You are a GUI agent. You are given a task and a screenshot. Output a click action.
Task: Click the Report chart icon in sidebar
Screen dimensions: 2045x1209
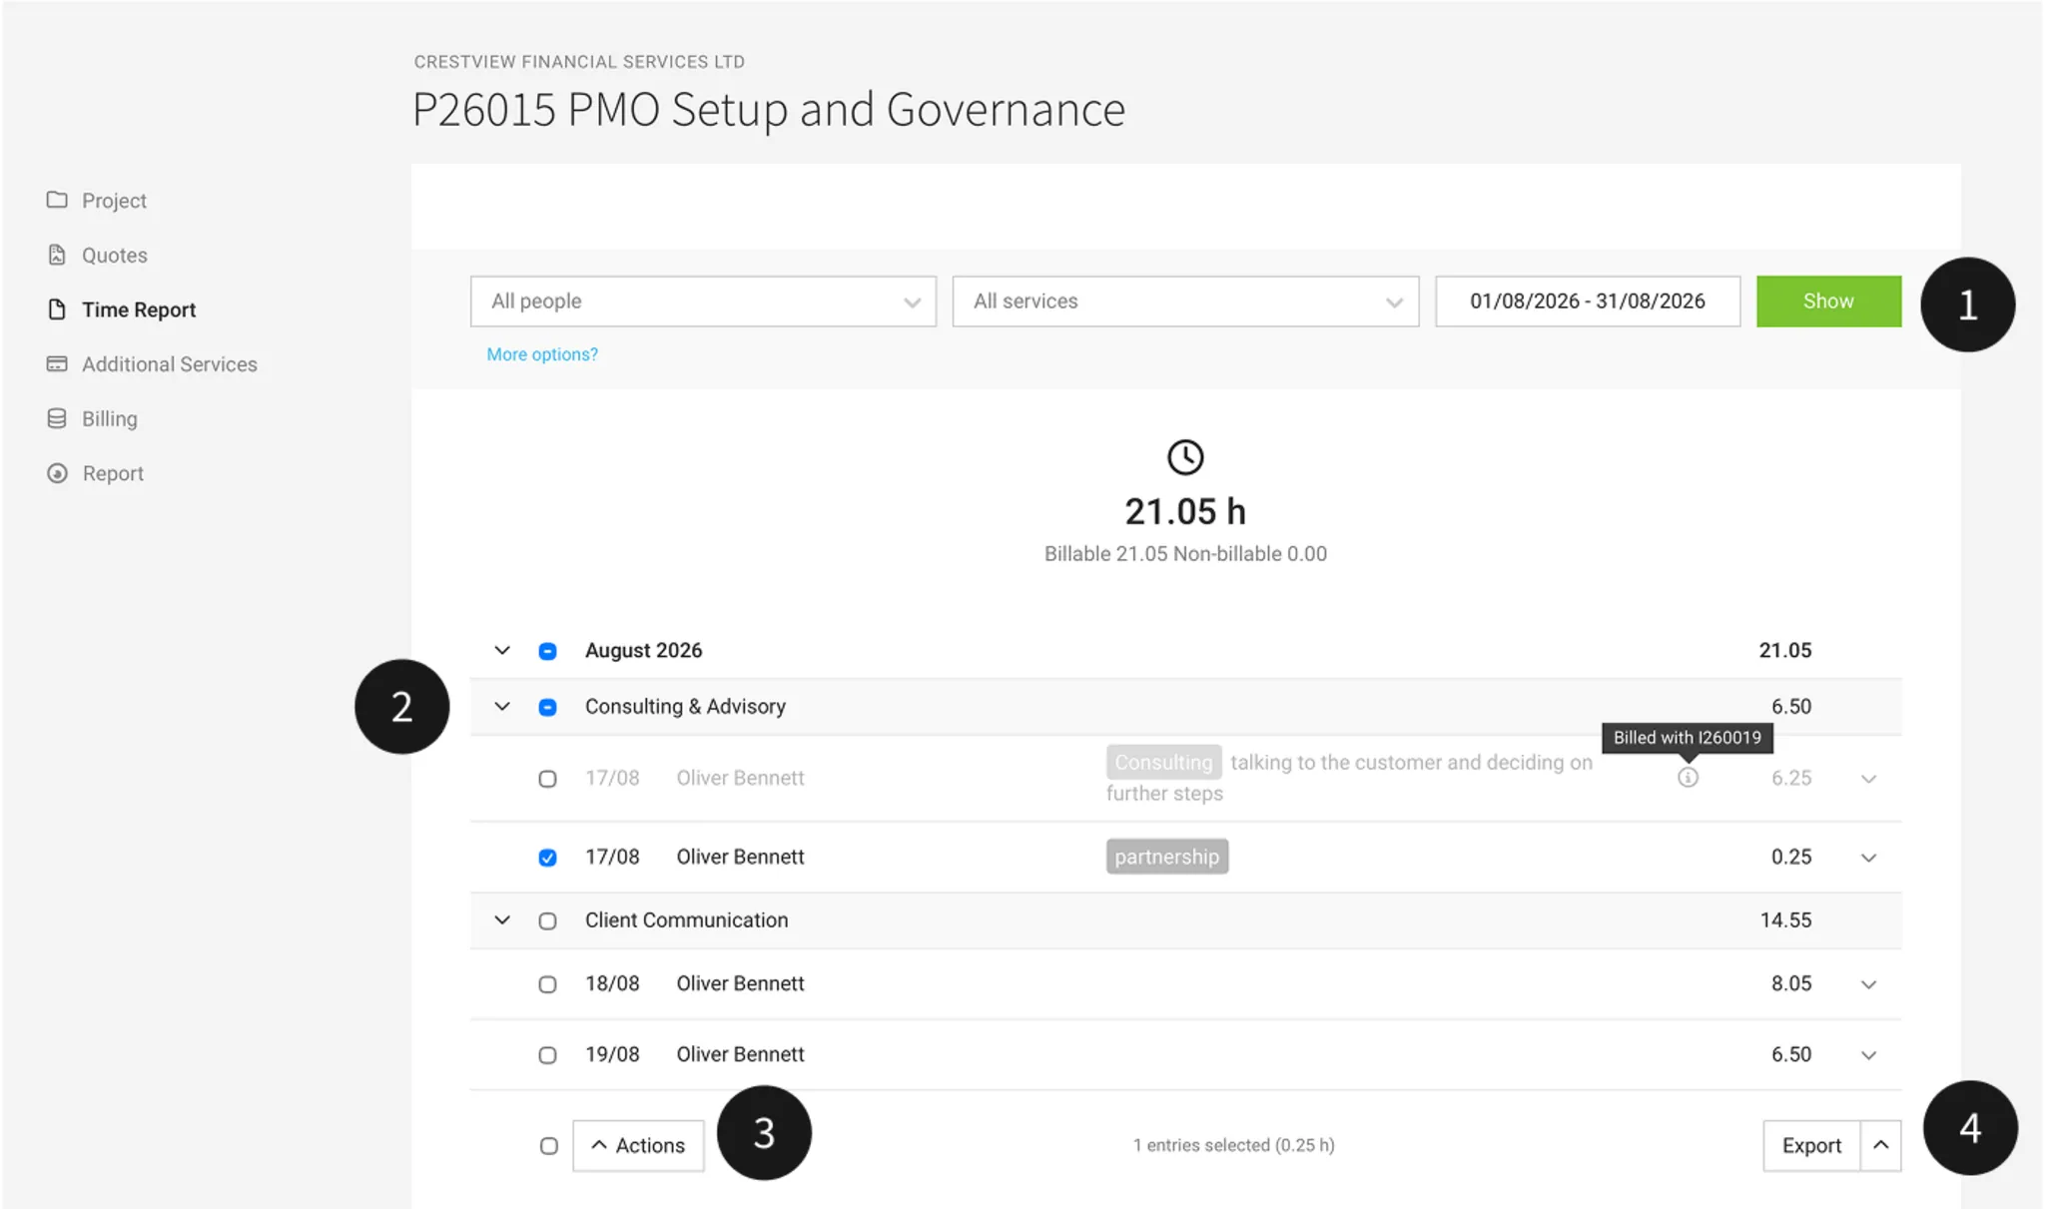[57, 473]
